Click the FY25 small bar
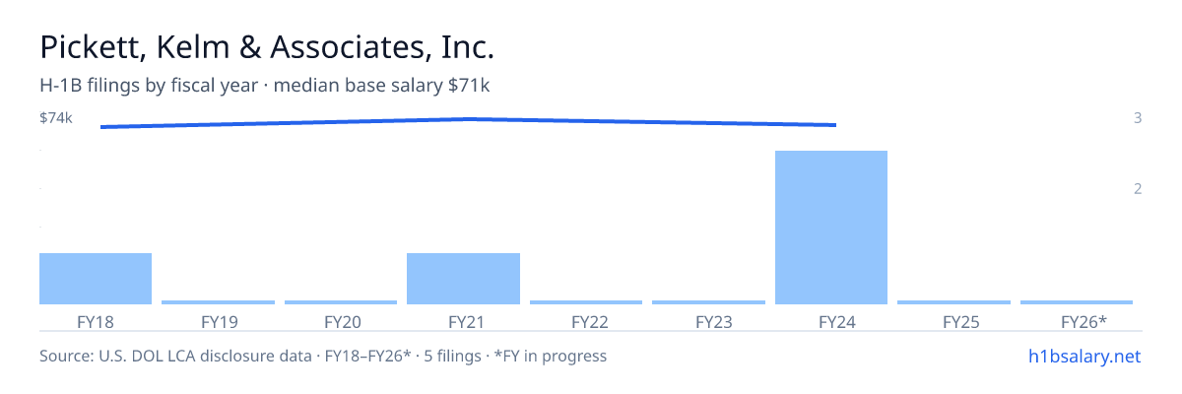This screenshot has width=1182, height=394. tap(953, 302)
